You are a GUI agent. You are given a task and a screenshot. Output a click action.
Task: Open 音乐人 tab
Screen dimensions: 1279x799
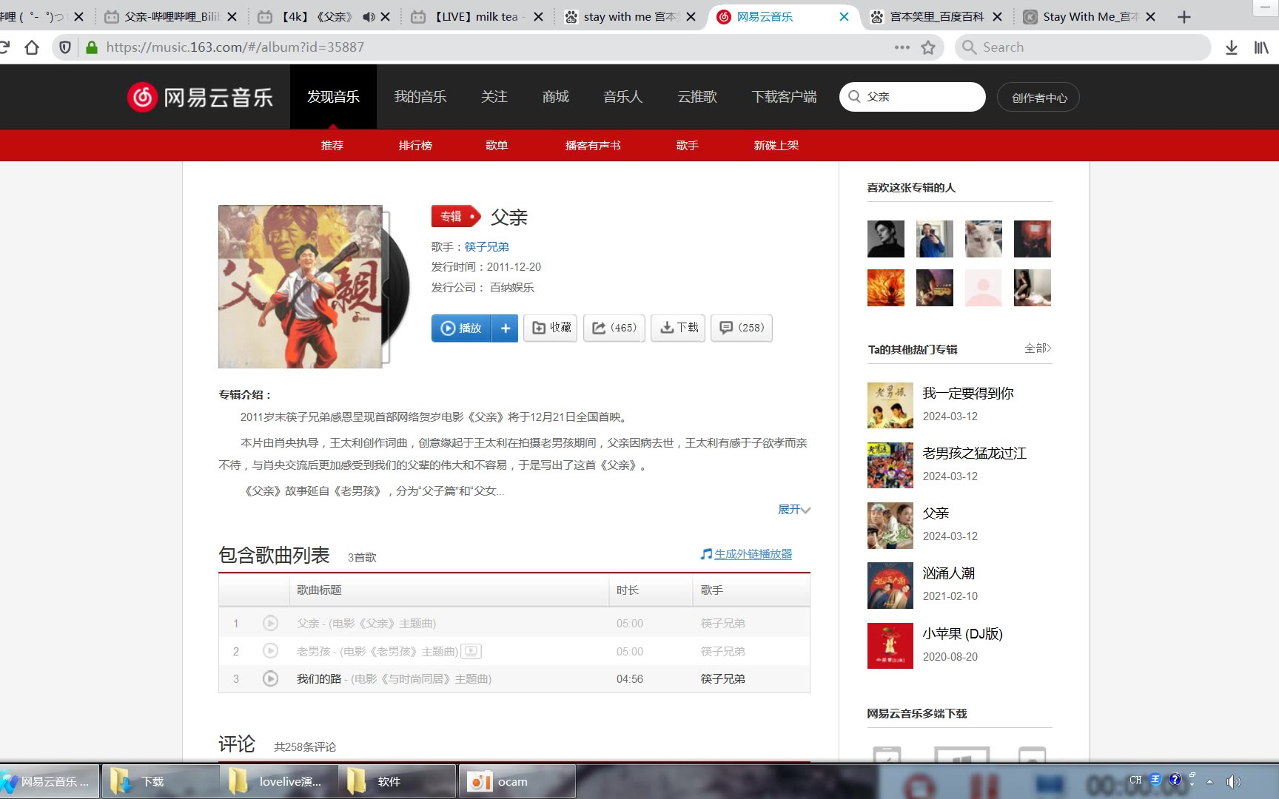622,97
